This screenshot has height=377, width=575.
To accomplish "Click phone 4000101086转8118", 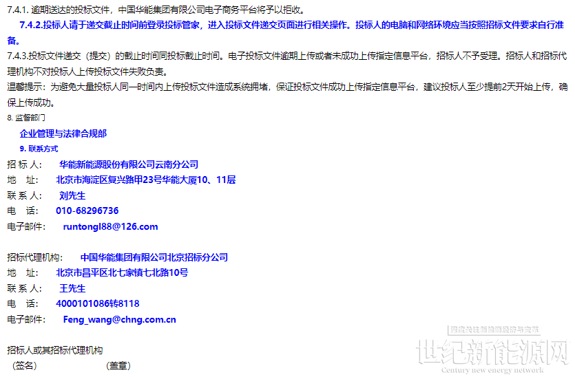I will [x=98, y=303].
